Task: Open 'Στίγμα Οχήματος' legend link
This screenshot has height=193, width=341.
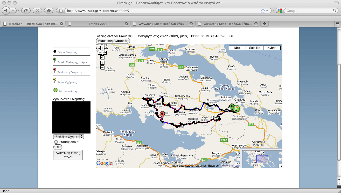Action: 67,52
